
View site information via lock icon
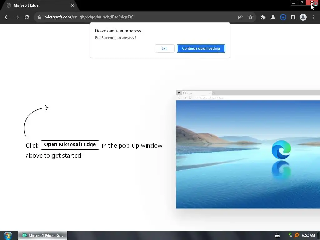point(39,17)
